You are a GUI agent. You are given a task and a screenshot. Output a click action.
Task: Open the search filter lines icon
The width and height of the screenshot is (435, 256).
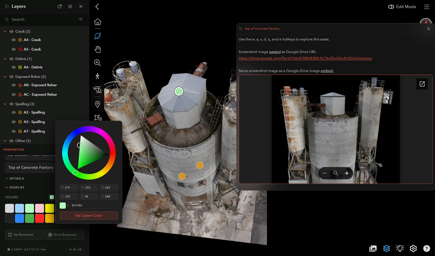(81, 20)
